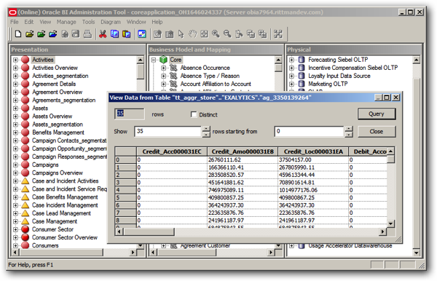Click the yellow triangle icon beside Case Management
Image resolution: width=437 pixels, height=281 pixels.
pyautogui.click(x=25, y=221)
